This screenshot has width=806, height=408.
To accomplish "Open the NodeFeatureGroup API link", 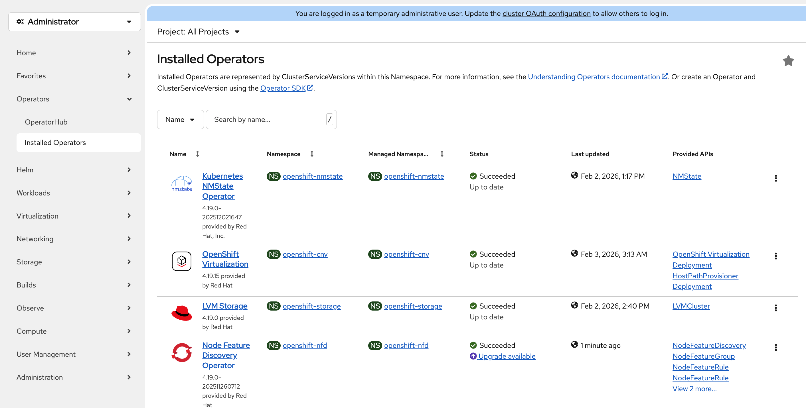I will (x=703, y=356).
